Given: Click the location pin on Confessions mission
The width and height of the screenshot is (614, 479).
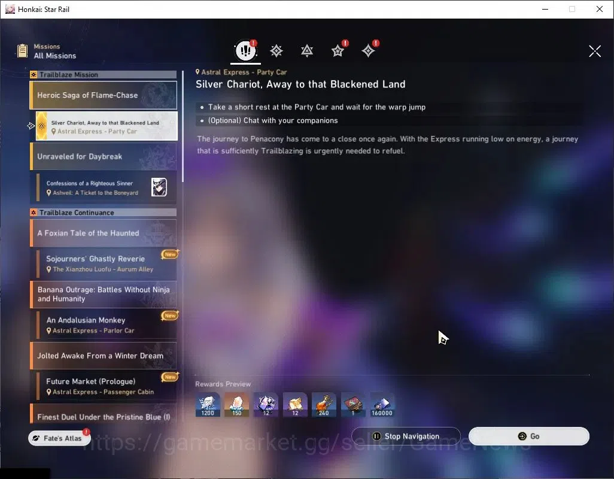Looking at the screenshot, I should click(49, 193).
